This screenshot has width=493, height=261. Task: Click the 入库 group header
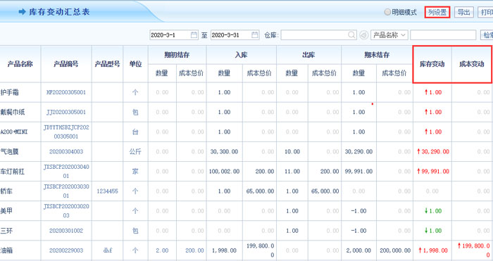(x=241, y=55)
